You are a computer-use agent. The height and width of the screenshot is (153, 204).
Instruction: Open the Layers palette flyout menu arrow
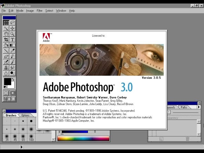(199, 107)
